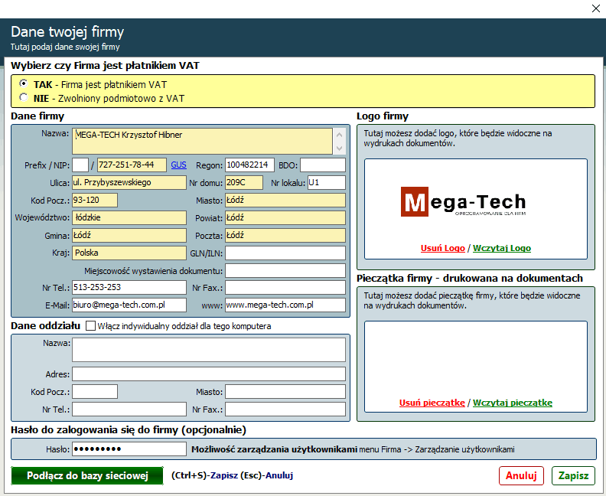Image resolution: width=606 pixels, height=496 pixels.
Task: Click the branch Adres field
Action: click(x=209, y=374)
